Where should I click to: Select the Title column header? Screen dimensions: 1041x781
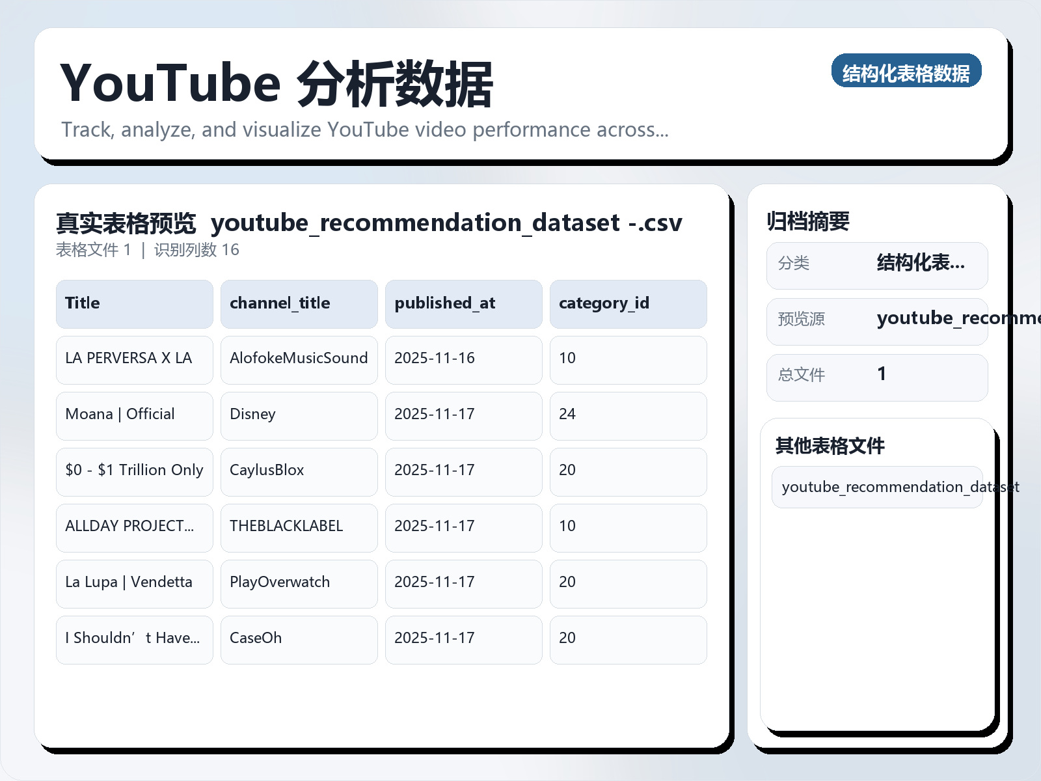[134, 303]
